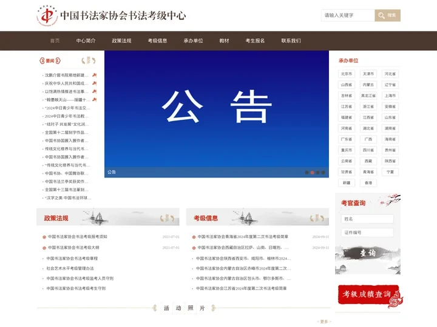Select the third carousel dot on banner
This screenshot has width=437, height=327.
click(x=317, y=173)
